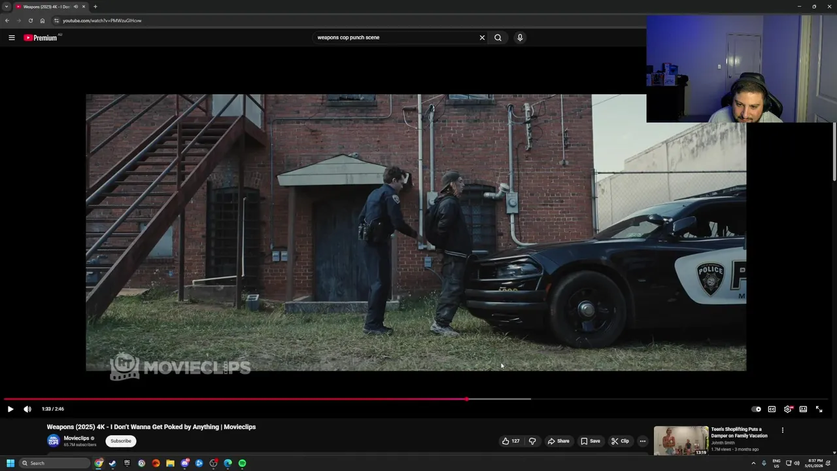The image size is (837, 471).
Task: Open Microsoft Edge from the taskbar
Action: (x=228, y=463)
